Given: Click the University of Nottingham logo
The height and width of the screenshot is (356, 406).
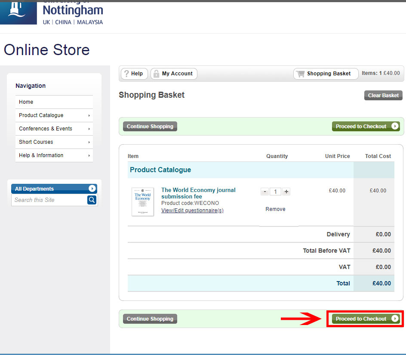Looking at the screenshot, I should 52,14.
